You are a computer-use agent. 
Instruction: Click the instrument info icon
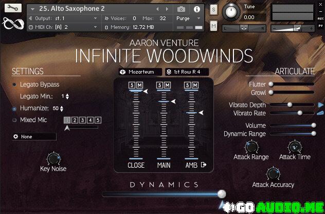(x=196, y=9)
